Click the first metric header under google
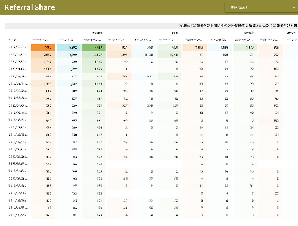The image size is (298, 226). click(41, 40)
